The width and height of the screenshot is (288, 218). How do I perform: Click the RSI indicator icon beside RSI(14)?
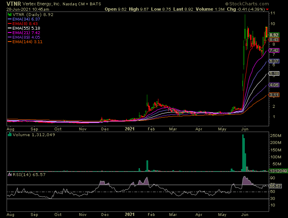coord(9,174)
